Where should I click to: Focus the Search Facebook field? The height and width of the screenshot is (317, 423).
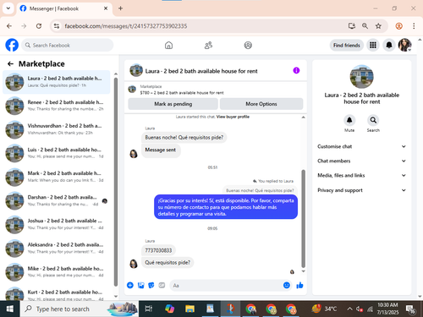[x=68, y=45]
